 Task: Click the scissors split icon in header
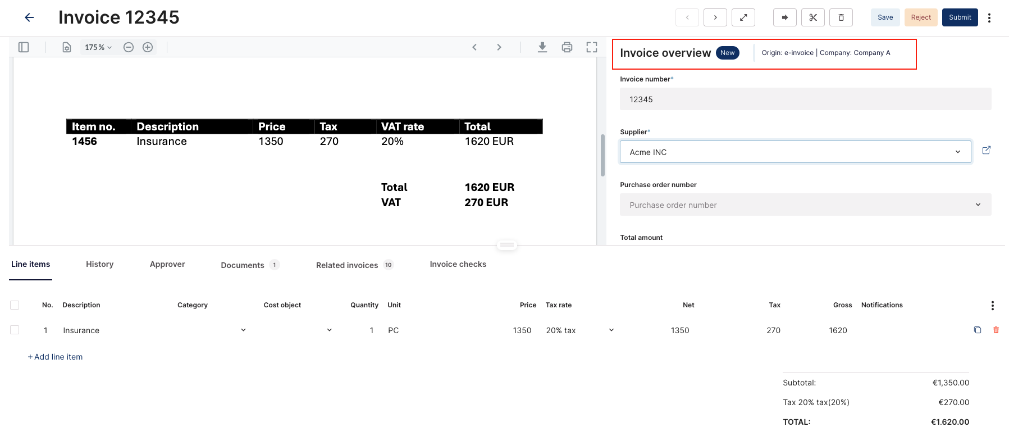812,17
